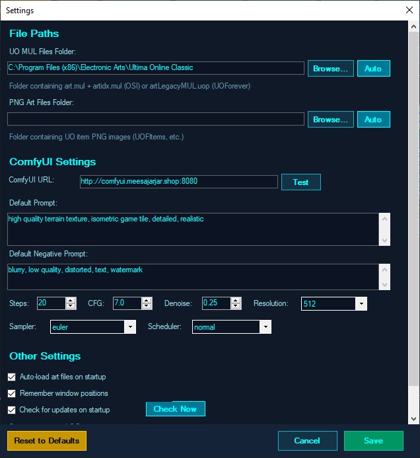
Task: Click the Steps number field
Action: (x=52, y=303)
